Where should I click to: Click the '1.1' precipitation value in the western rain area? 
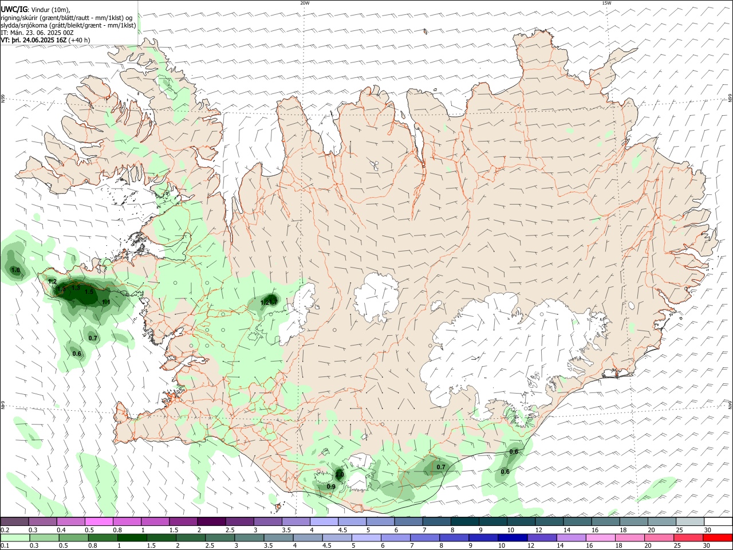point(106,302)
